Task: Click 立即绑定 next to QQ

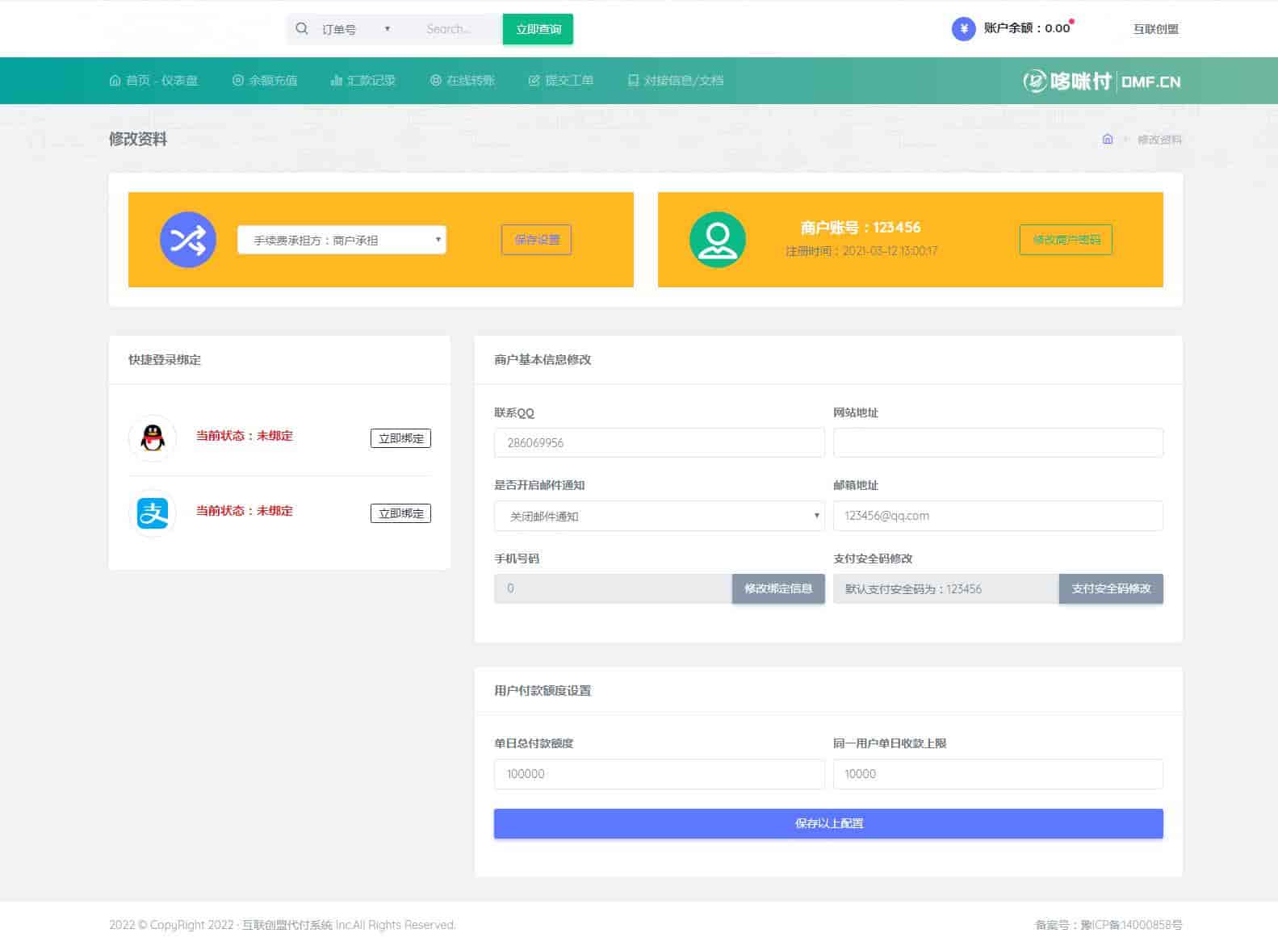Action: 400,438
